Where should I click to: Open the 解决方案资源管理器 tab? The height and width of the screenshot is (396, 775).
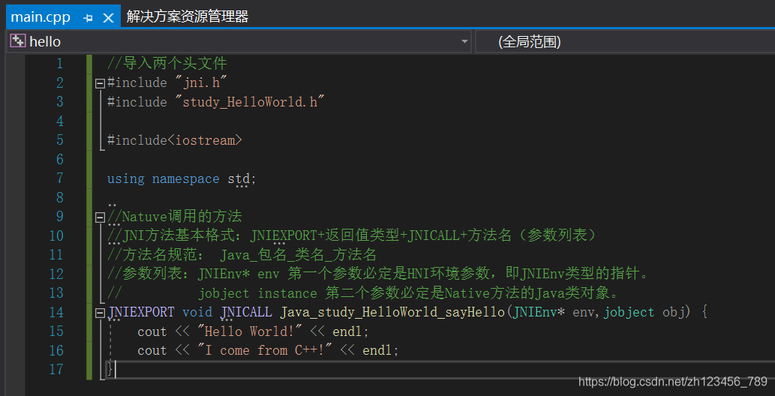click(x=188, y=16)
